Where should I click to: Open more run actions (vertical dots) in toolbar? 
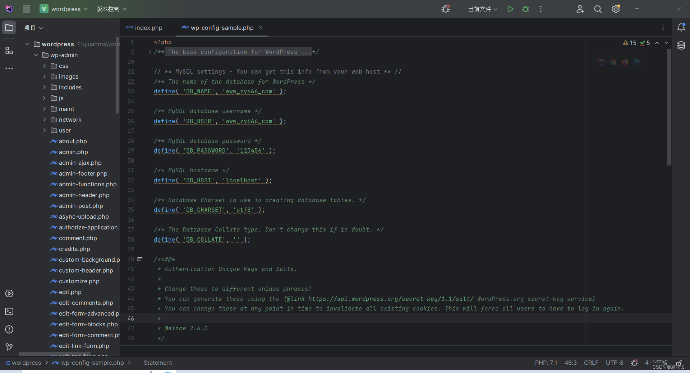click(541, 9)
